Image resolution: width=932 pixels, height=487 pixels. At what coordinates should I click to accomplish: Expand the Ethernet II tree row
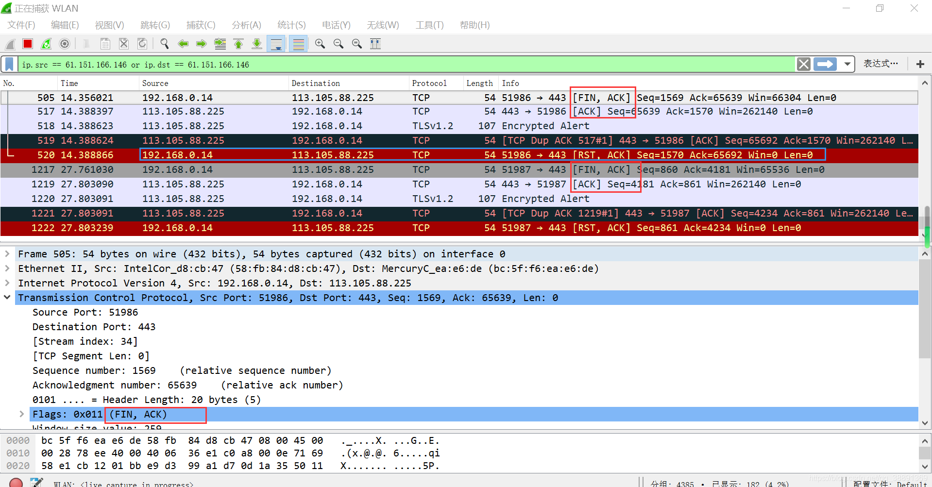(7, 269)
